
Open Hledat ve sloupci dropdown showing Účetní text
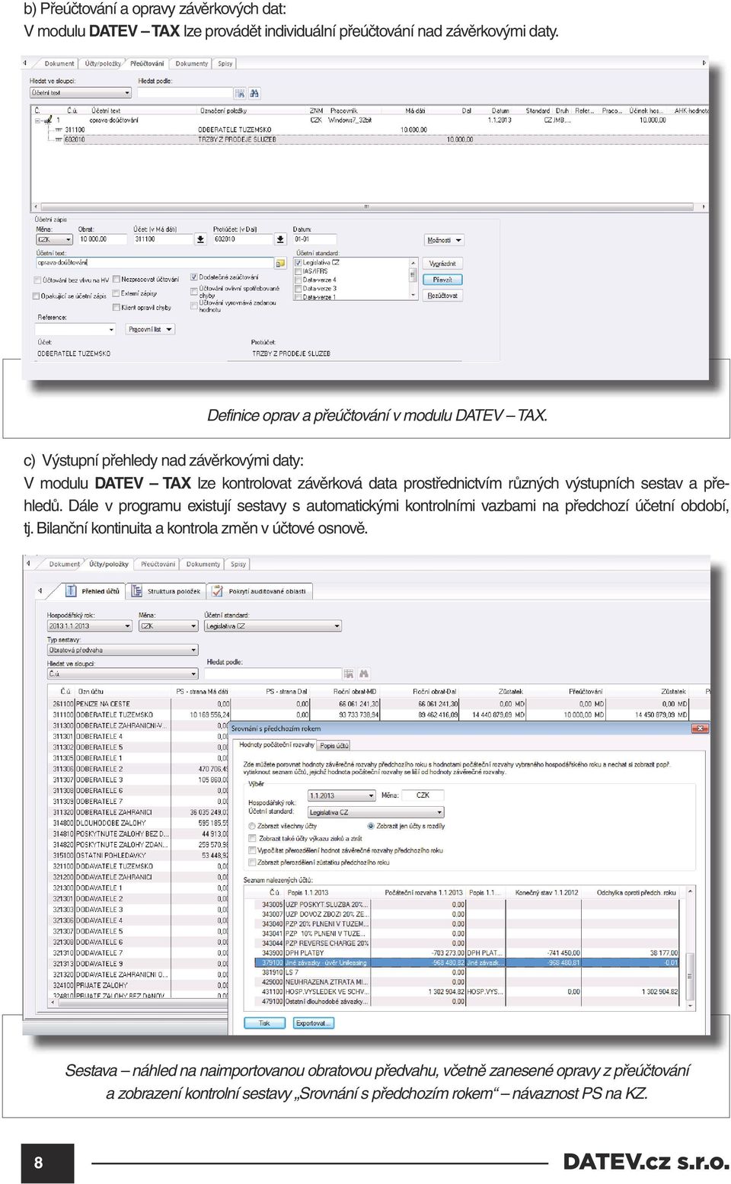pos(81,93)
